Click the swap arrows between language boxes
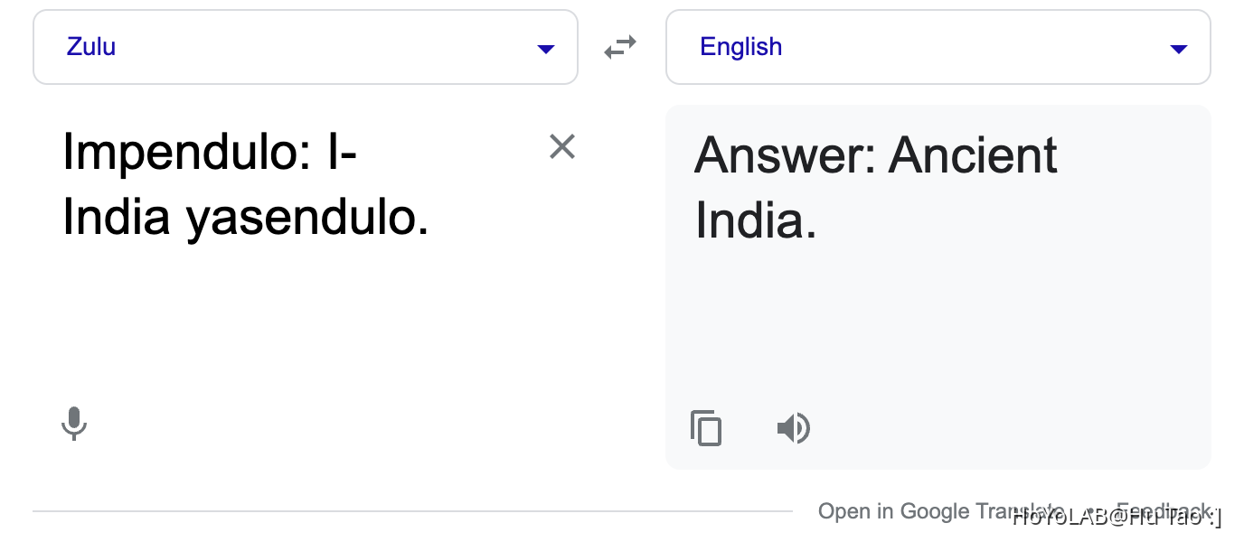This screenshot has height=551, width=1244. tap(620, 46)
